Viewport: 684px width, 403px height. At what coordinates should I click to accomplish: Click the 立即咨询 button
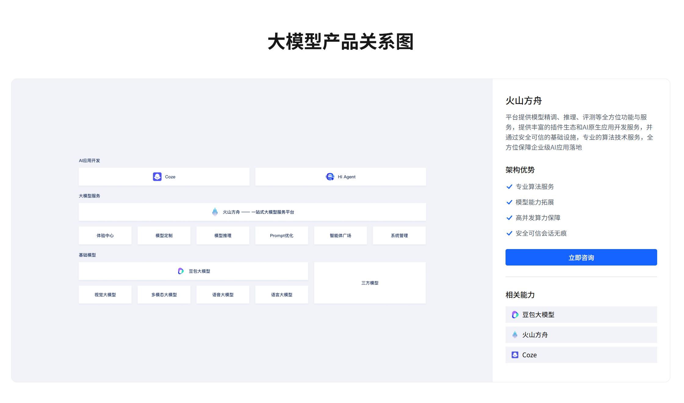click(581, 257)
